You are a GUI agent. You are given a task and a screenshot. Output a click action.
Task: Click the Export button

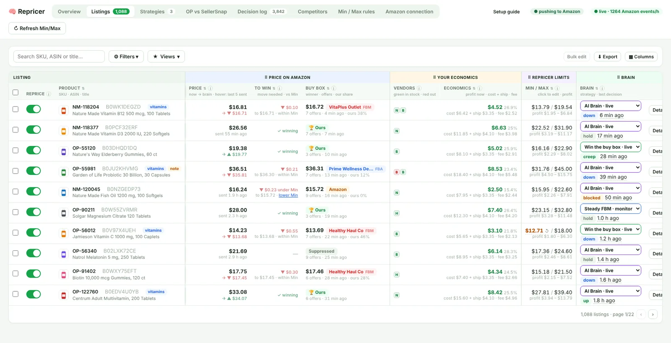[x=608, y=57]
